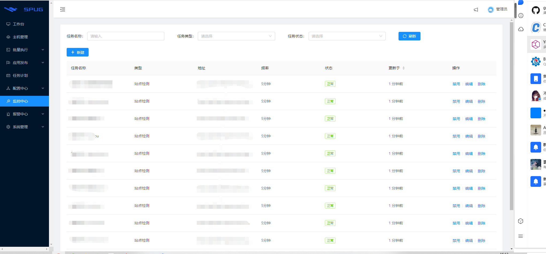The height and width of the screenshot is (254, 546).
Task: Collapse the sidebar with the menu-fold icon
Action: (63, 9)
